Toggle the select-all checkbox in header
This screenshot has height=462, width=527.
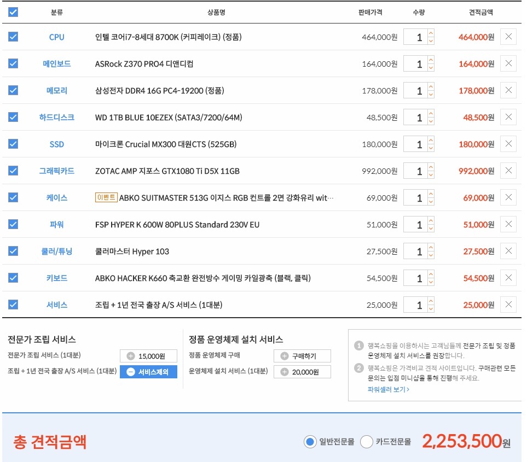[13, 12]
